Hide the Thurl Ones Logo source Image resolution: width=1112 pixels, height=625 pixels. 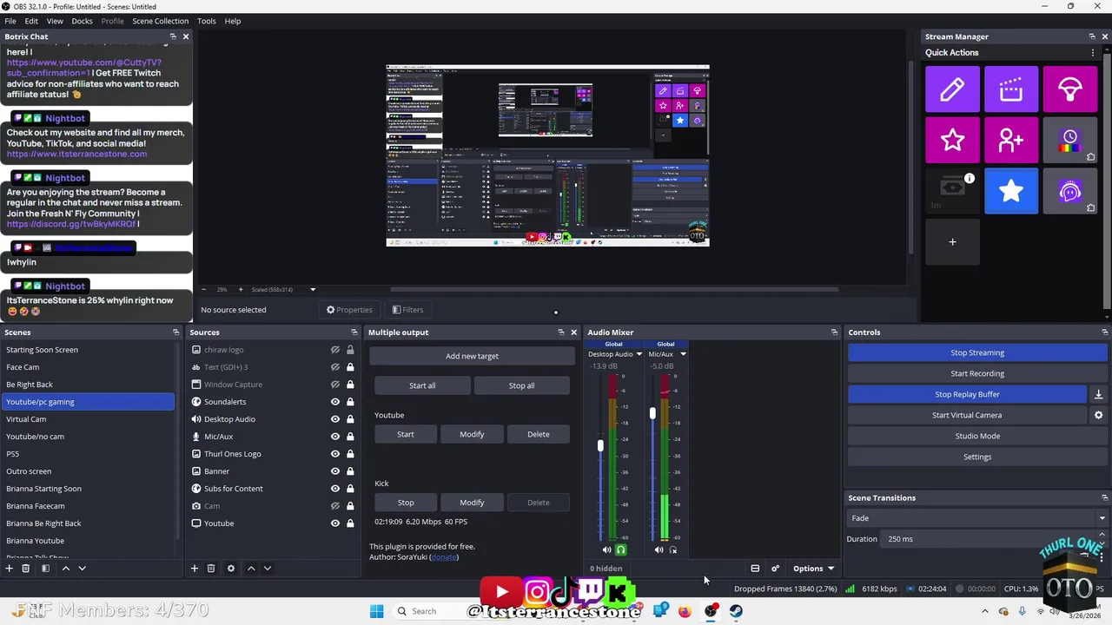coord(335,454)
